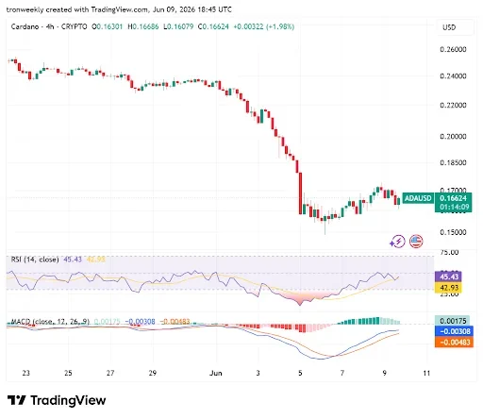Click the 9 date label on time axis
483x419 pixels.
pos(385,373)
